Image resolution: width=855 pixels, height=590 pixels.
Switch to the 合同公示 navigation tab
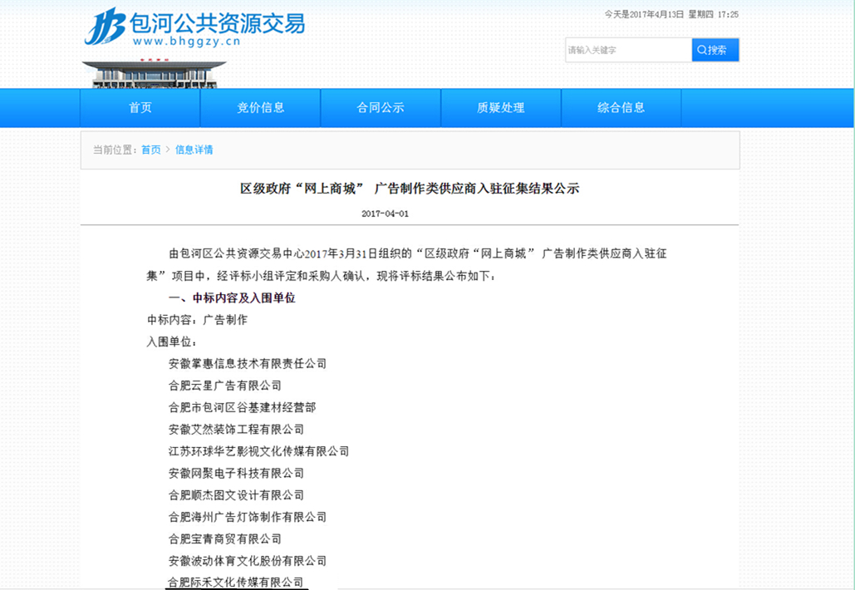click(x=381, y=107)
